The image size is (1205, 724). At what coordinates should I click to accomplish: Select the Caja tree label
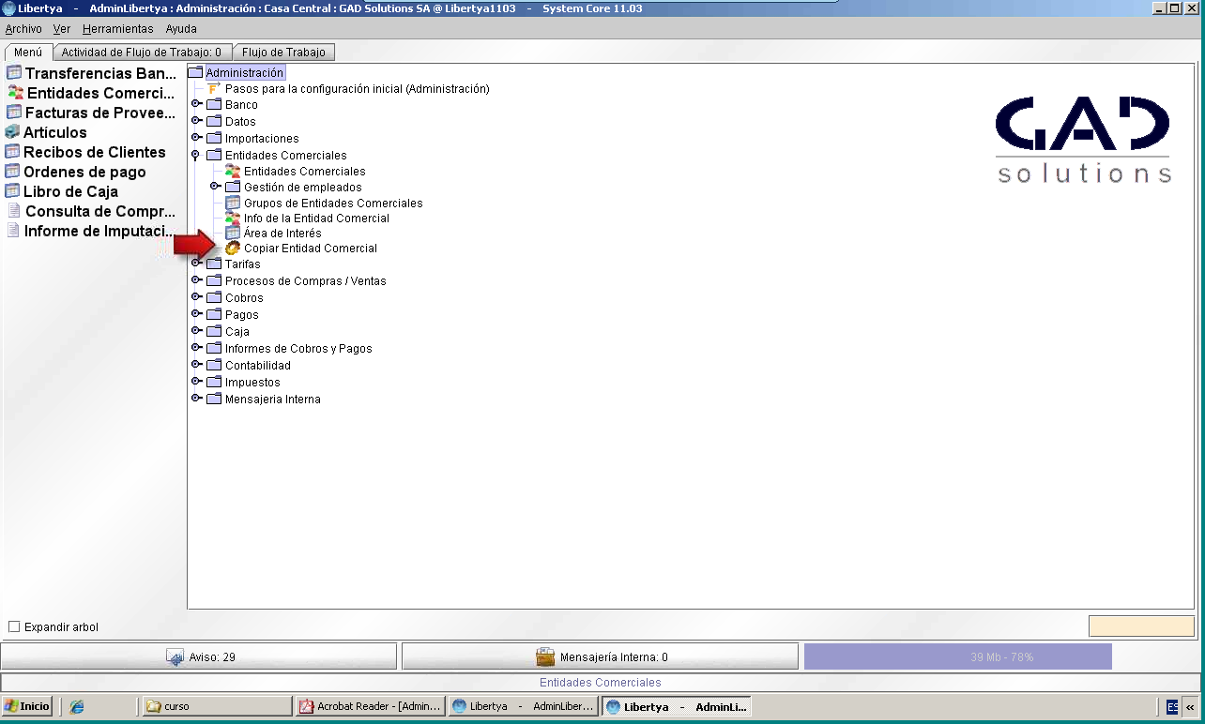tap(237, 332)
